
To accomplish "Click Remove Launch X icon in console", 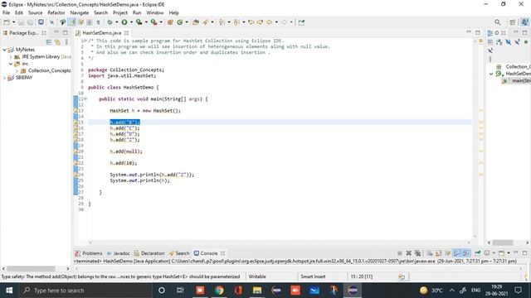I will (x=409, y=253).
